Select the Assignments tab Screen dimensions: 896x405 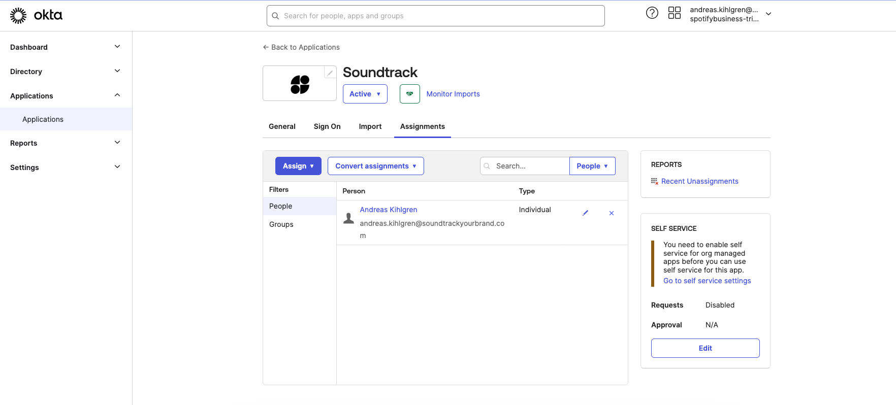tap(423, 126)
